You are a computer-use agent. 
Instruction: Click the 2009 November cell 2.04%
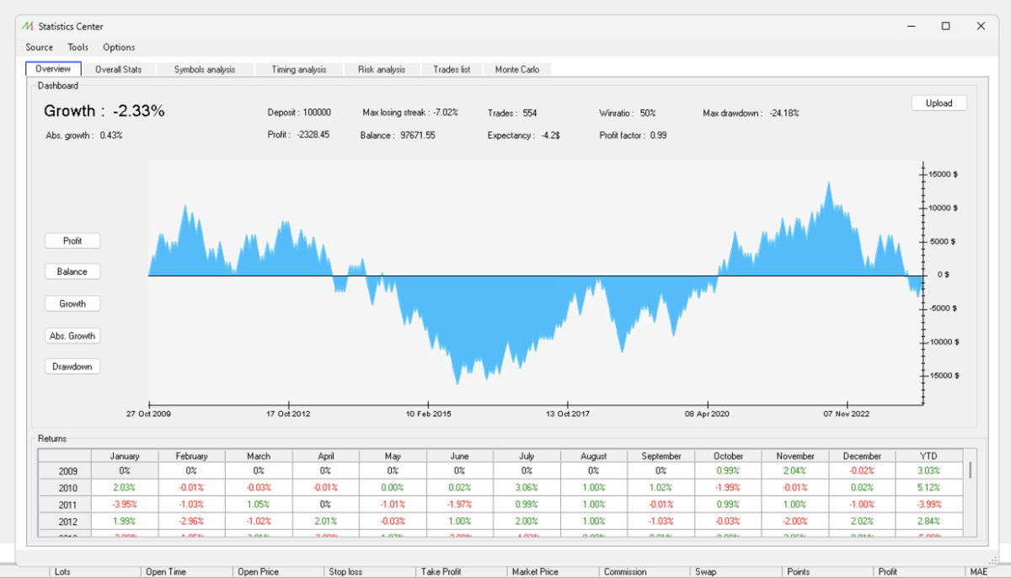point(795,471)
